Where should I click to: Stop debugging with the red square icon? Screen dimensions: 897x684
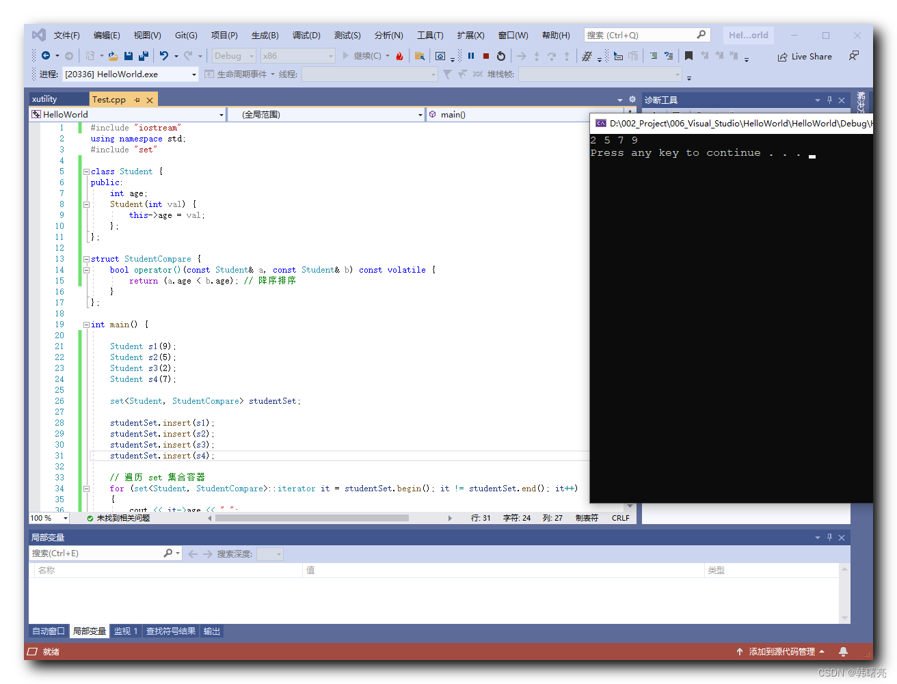pyautogui.click(x=487, y=56)
